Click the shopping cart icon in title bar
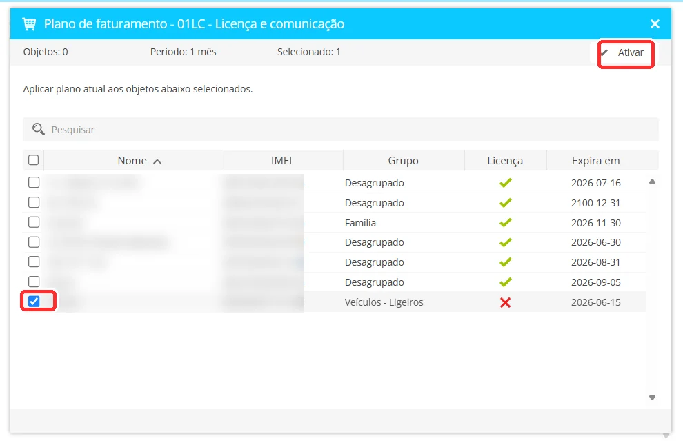 click(29, 24)
